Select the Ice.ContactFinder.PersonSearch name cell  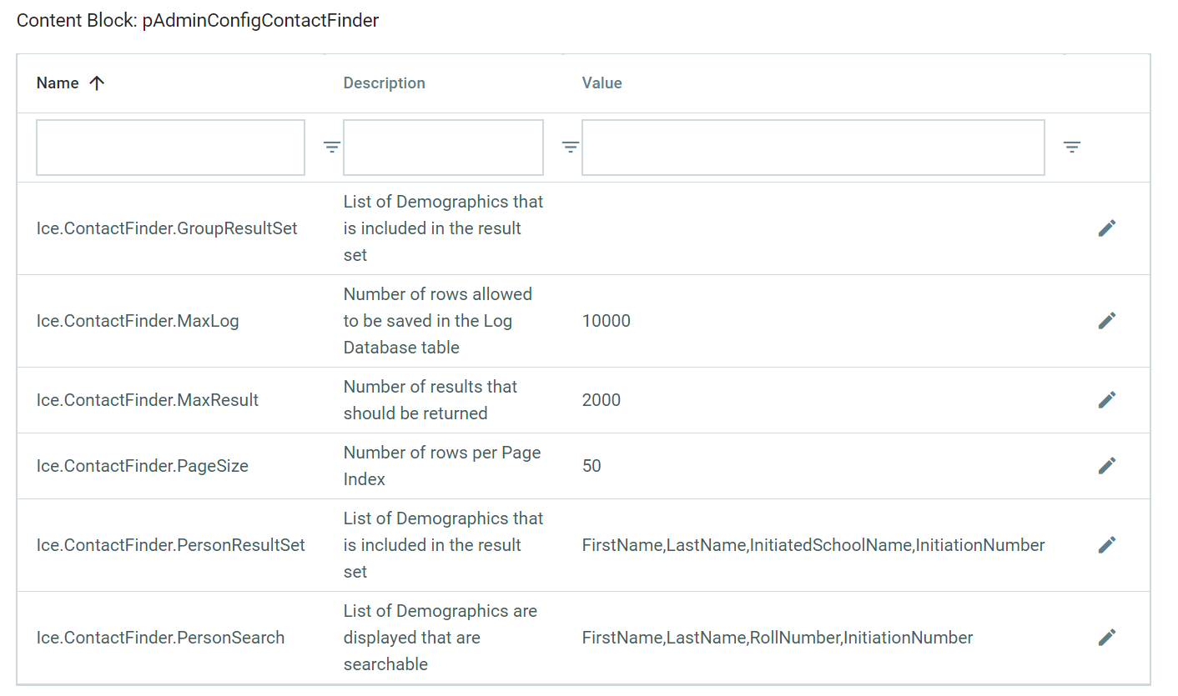[160, 638]
